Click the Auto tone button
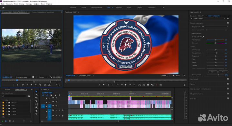The width and height of the screenshot is (232, 126). point(223,72)
